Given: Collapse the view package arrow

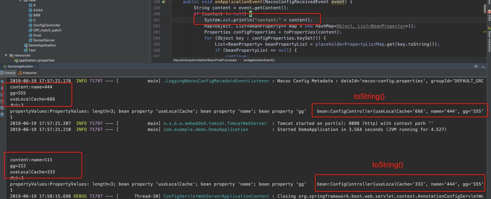Looking at the screenshot, I should click(20, 1).
